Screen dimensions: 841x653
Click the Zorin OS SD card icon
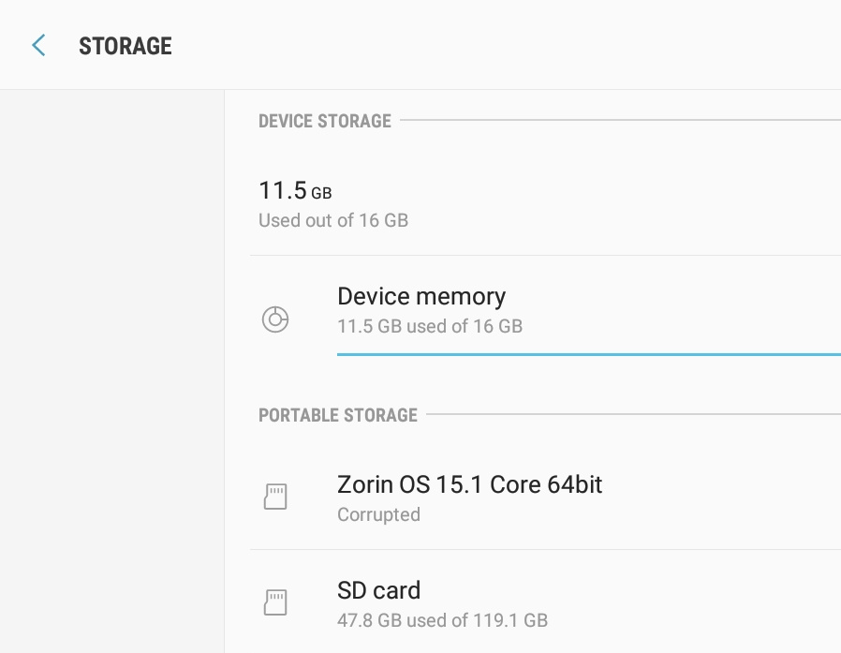274,497
